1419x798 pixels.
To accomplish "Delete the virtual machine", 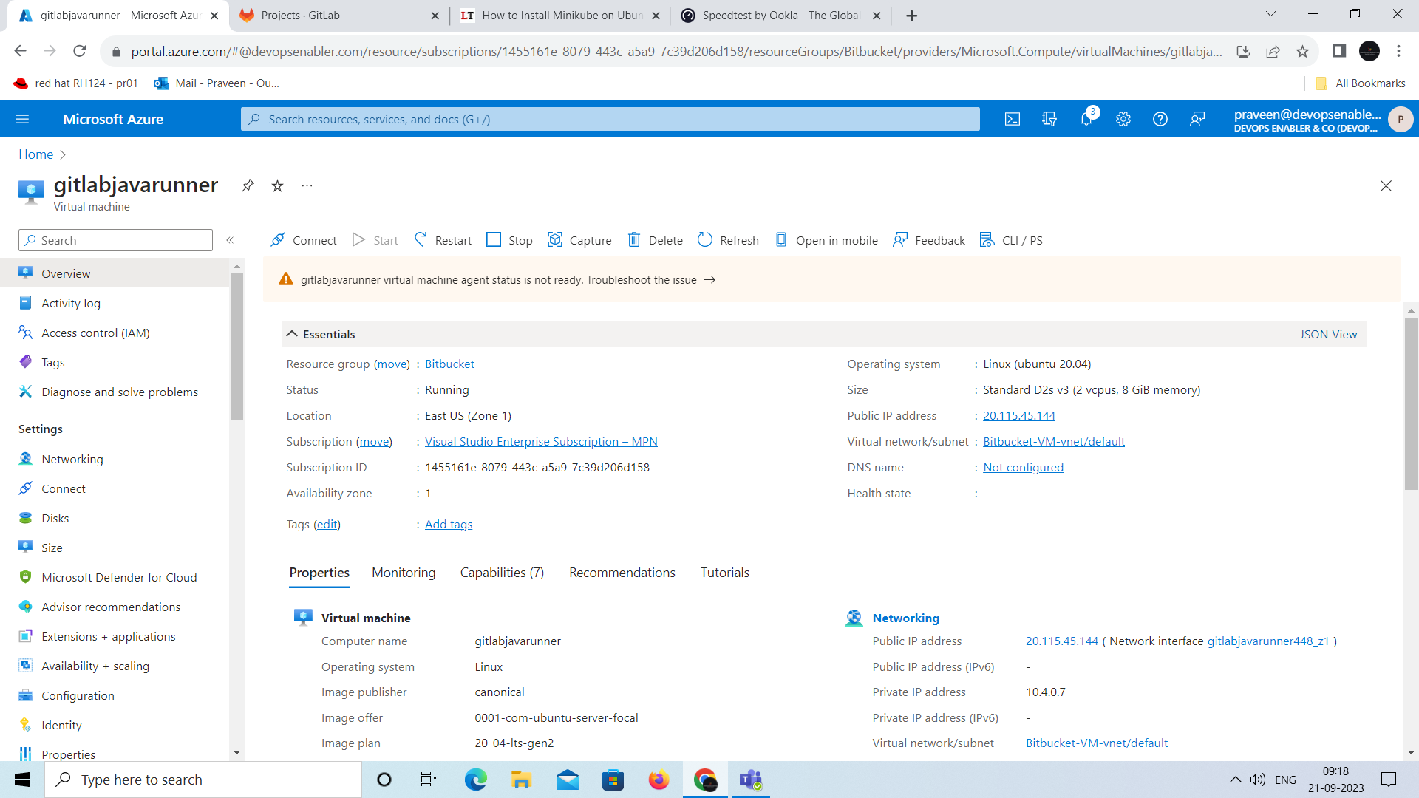I will (655, 240).
